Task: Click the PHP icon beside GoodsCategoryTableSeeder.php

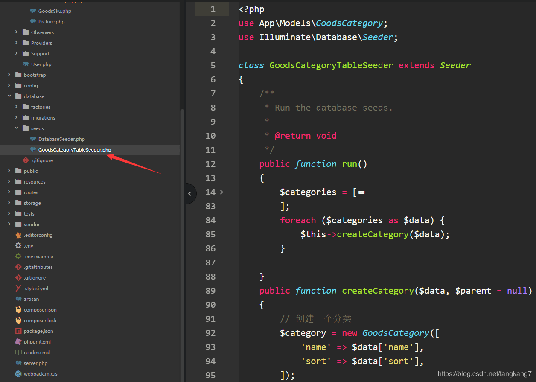Action: [33, 150]
